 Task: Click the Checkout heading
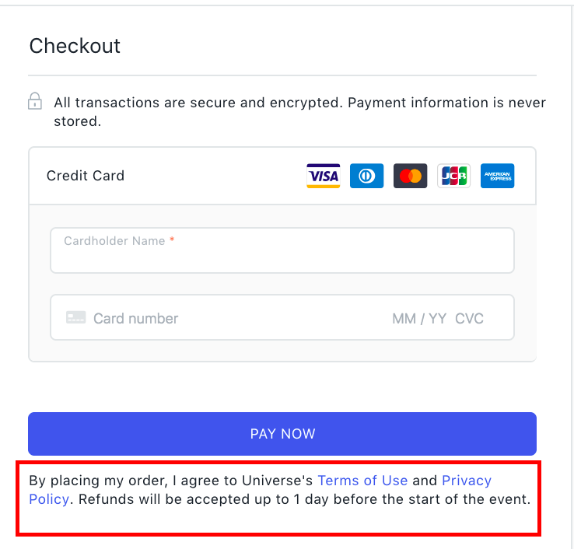(75, 46)
